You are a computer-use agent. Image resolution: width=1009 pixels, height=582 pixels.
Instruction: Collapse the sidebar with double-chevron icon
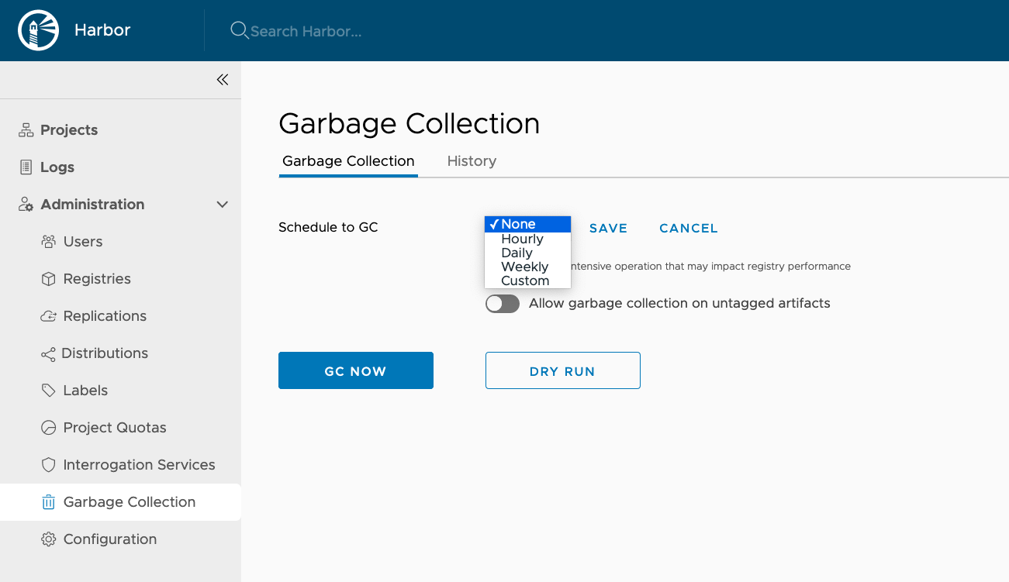click(223, 80)
